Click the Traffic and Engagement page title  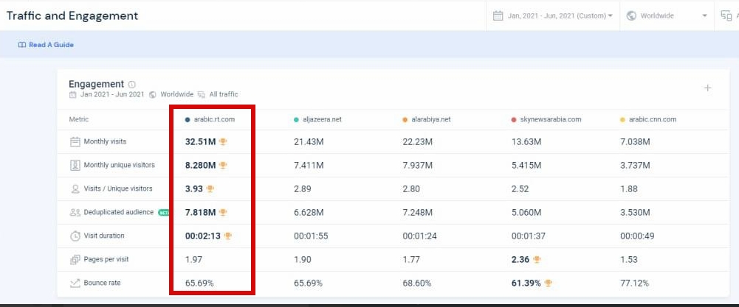click(x=72, y=15)
